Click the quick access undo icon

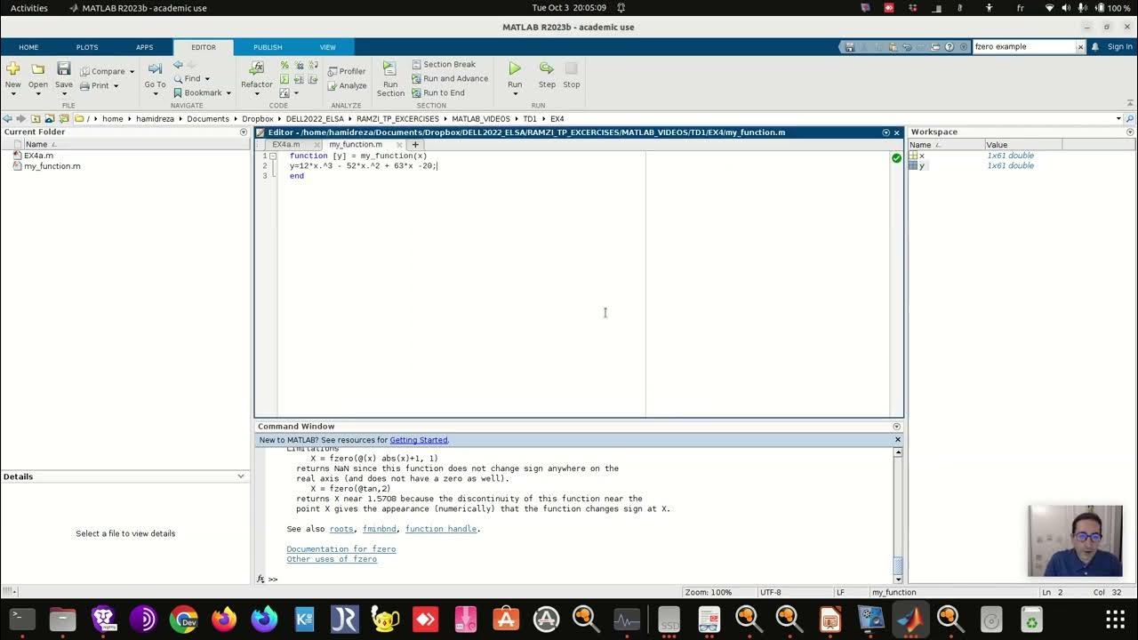tap(907, 46)
